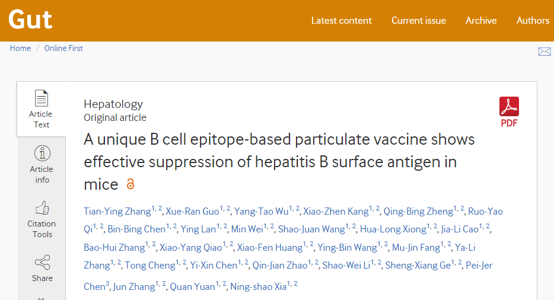The image size is (554, 300).
Task: Open the Article Text tab
Action: coord(41,109)
